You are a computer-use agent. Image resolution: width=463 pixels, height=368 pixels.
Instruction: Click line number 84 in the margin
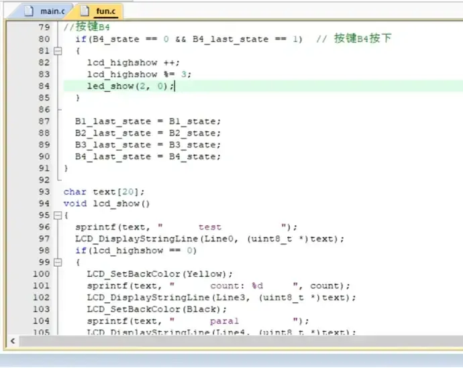[x=44, y=86]
